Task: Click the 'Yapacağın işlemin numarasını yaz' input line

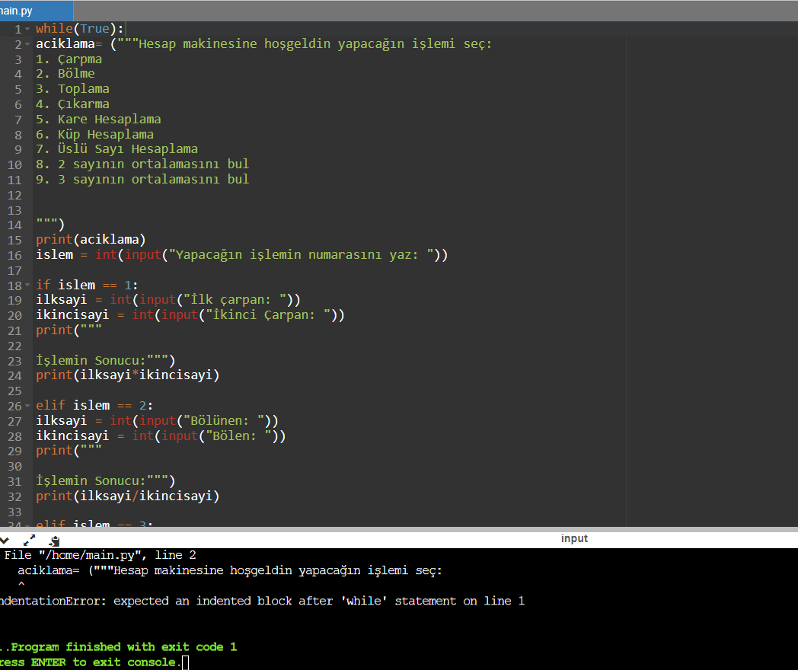Action: click(x=241, y=255)
